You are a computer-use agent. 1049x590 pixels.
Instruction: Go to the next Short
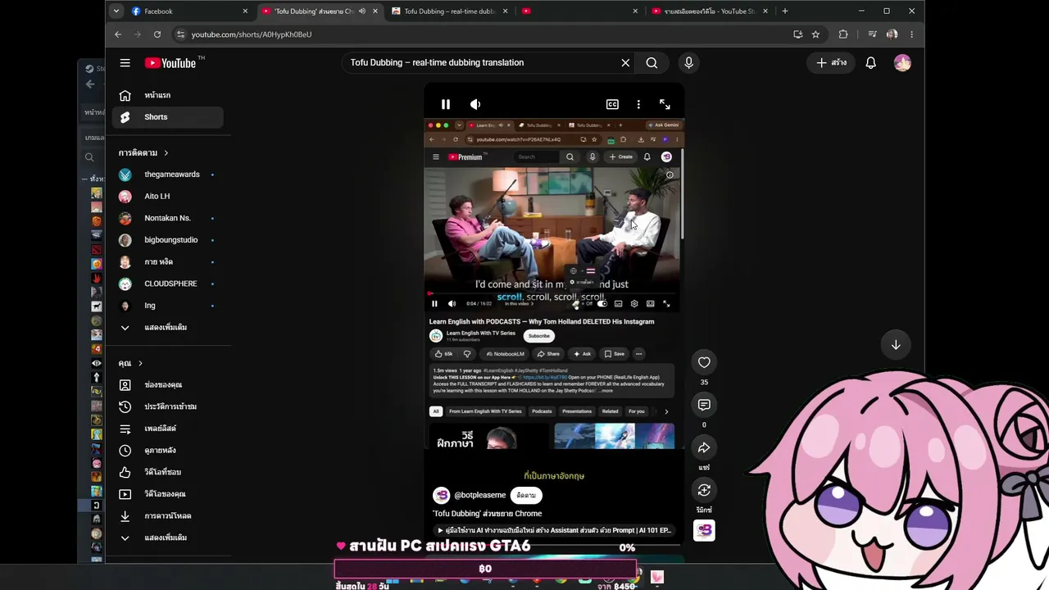pos(896,345)
